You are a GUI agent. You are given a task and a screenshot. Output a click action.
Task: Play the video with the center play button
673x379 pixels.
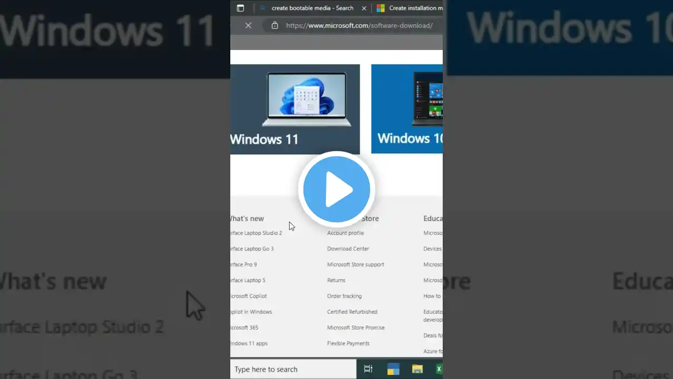336,189
